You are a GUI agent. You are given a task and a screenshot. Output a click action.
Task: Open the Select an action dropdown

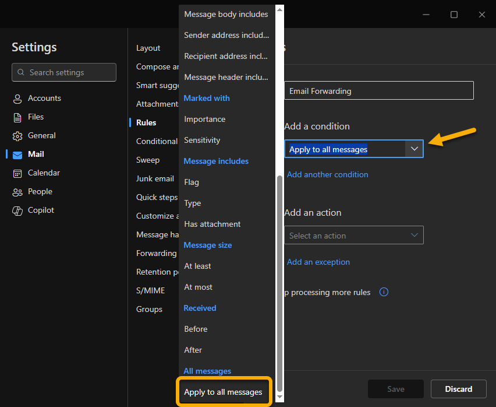coord(353,235)
